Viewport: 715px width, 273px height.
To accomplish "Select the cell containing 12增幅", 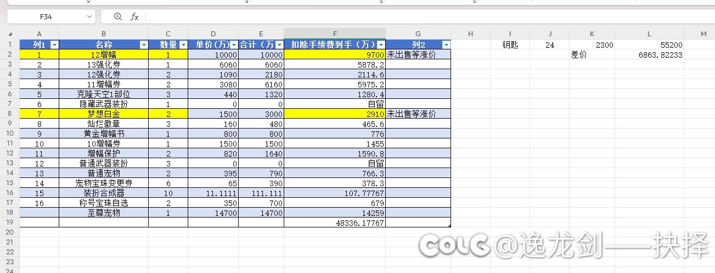I will pyautogui.click(x=104, y=54).
